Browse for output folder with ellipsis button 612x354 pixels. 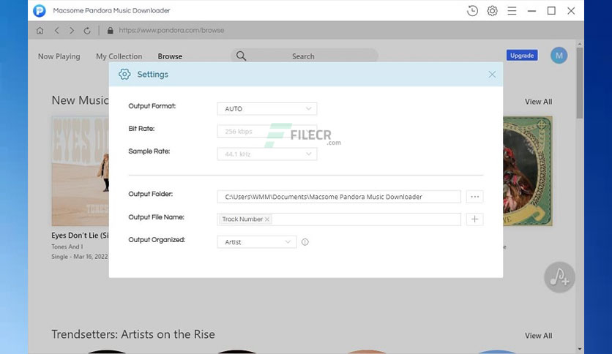474,197
